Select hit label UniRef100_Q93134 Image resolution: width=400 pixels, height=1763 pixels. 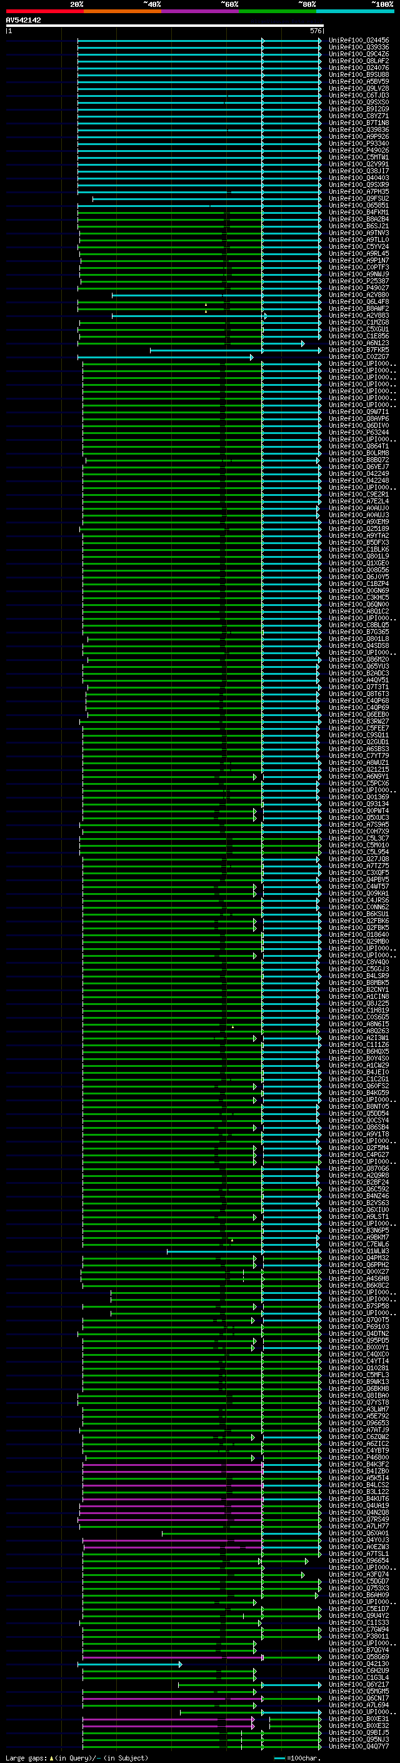pyautogui.click(x=359, y=804)
